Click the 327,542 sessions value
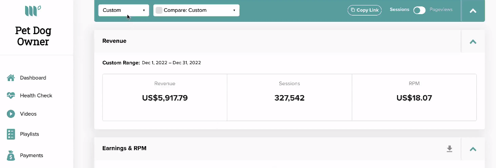Image resolution: width=496 pixels, height=168 pixels. (289, 98)
